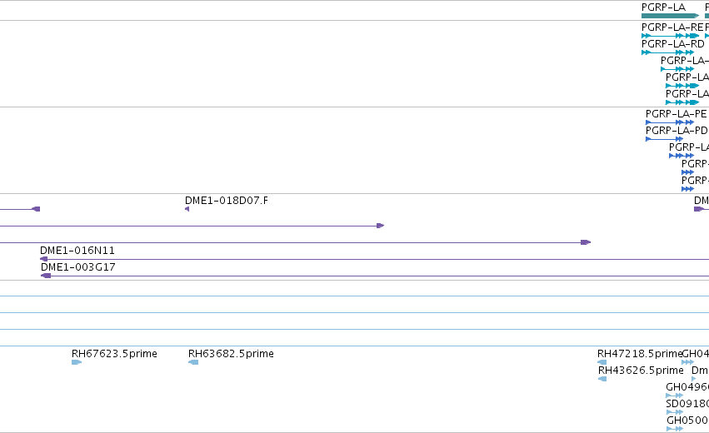Select the PGRP-LA-RE transcript label
This screenshot has height=433, width=709.
click(672, 27)
